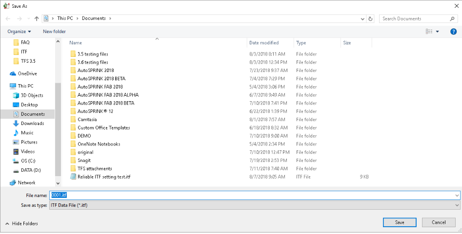Select AutoSPRINK® 12 folder icon
This screenshot has height=234, width=462.
(73, 111)
